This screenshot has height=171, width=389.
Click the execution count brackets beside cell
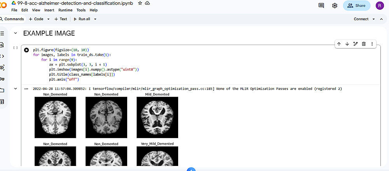tap(16, 48)
